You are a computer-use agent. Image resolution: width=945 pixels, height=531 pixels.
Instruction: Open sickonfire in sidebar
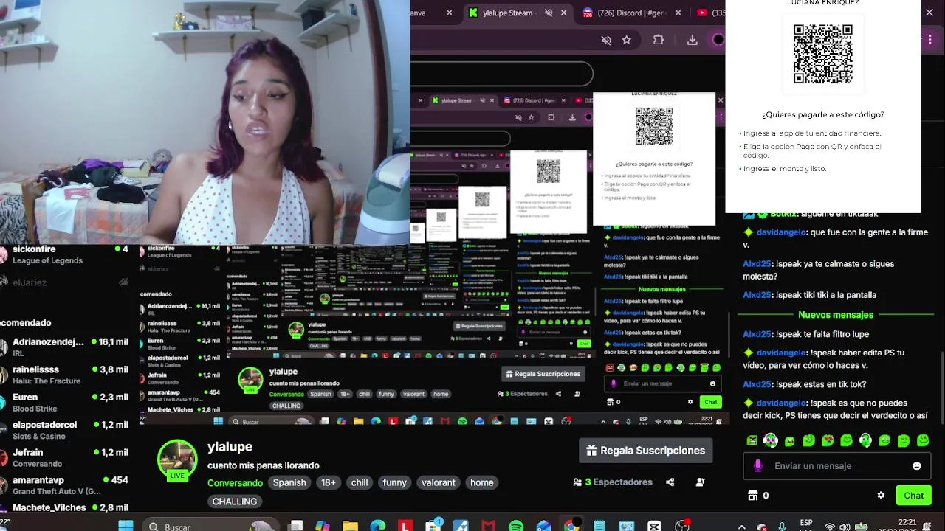click(x=64, y=254)
